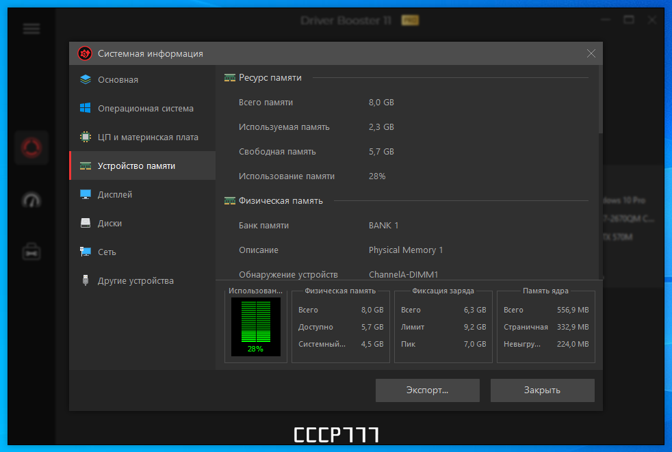This screenshot has height=452, width=672.
Task: Click the USB plug icon for Другие устройства
Action: 86,280
